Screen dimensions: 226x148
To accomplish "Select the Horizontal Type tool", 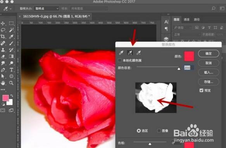I will coord(11,70).
